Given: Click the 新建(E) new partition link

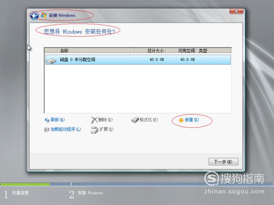Looking at the screenshot, I should tap(192, 120).
